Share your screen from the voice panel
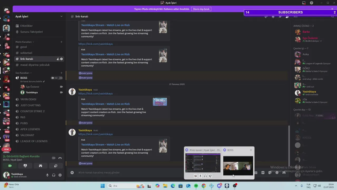This screenshot has height=190, width=337. click(25, 166)
